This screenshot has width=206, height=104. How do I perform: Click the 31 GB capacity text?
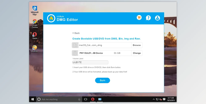click(117, 53)
